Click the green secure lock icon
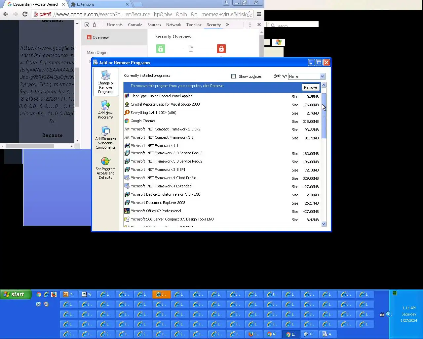 [160, 49]
